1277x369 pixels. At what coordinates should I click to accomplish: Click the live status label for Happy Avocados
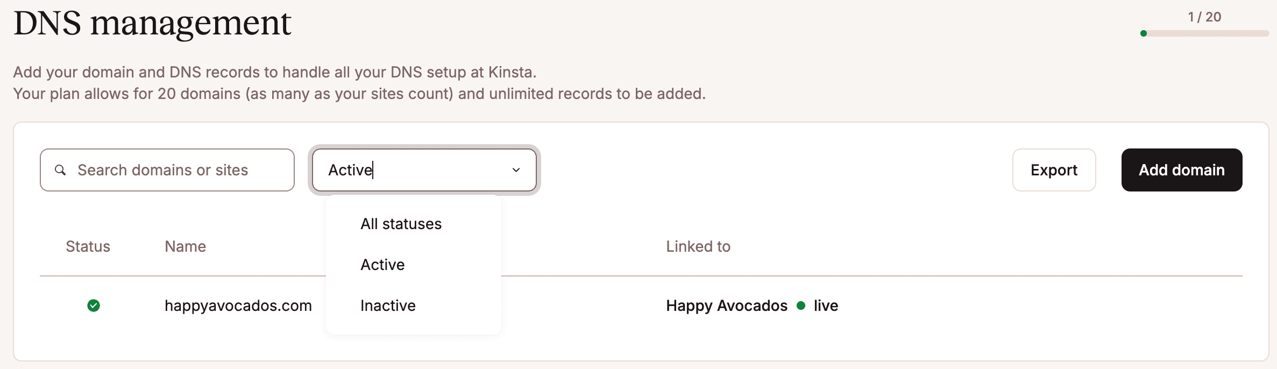[x=825, y=306]
